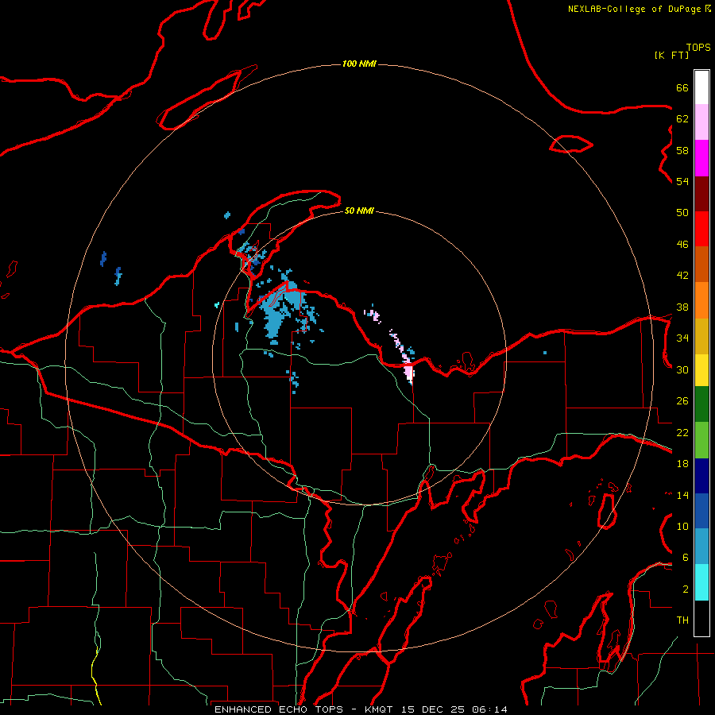Click the magenta swatch between 54 and 58
The image size is (715, 715).
pos(701,158)
